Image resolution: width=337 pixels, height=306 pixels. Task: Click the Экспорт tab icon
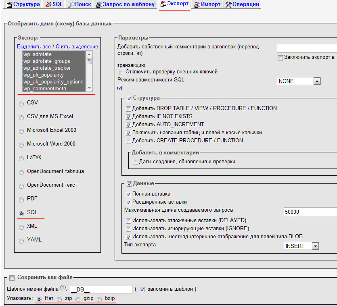(163, 4)
